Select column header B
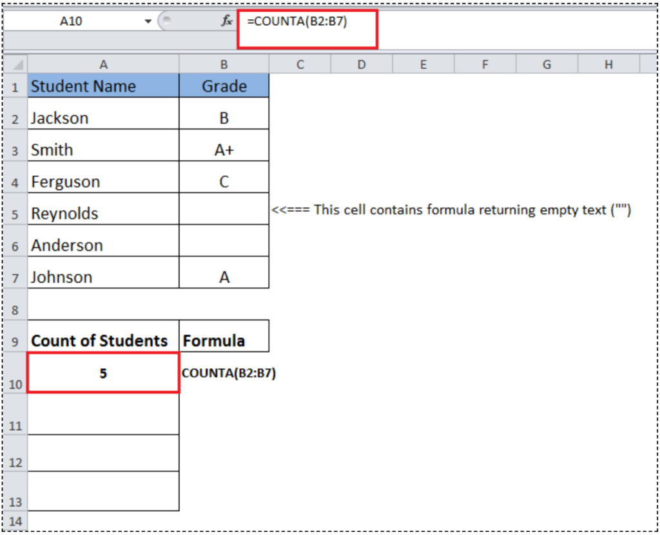The width and height of the screenshot is (660, 535). (x=224, y=64)
